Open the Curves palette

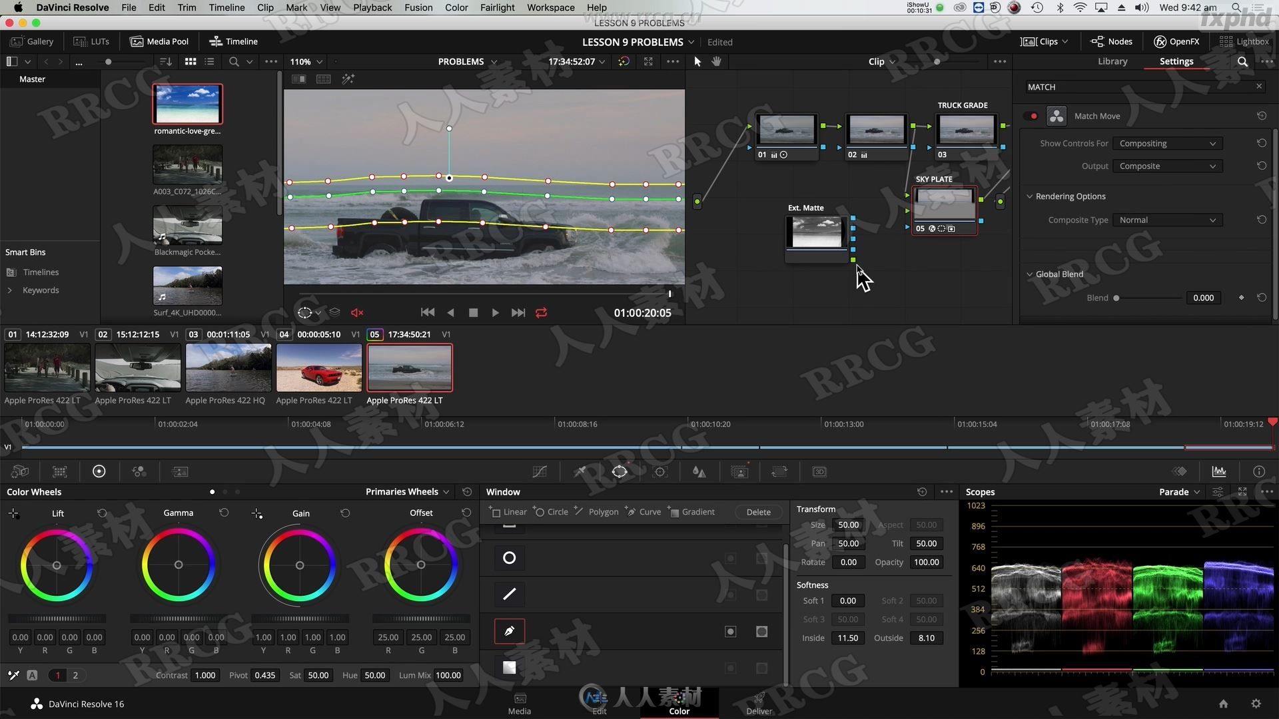click(x=540, y=471)
